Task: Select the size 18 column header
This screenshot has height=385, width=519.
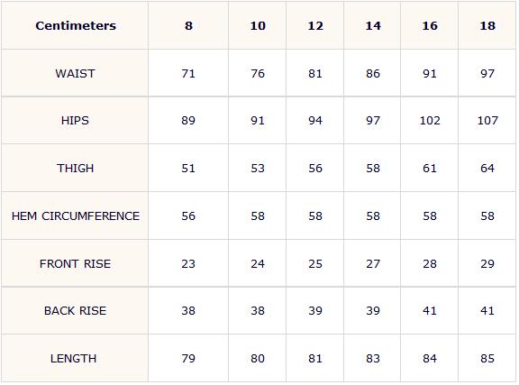Action: pyautogui.click(x=487, y=26)
